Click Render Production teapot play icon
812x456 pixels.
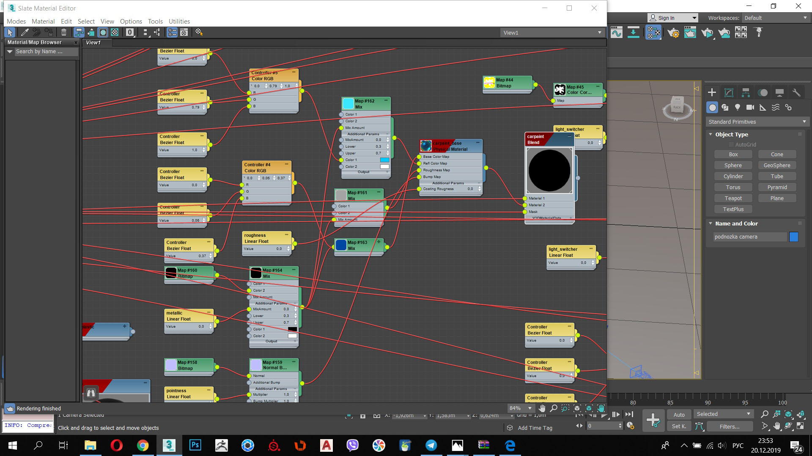coord(707,33)
